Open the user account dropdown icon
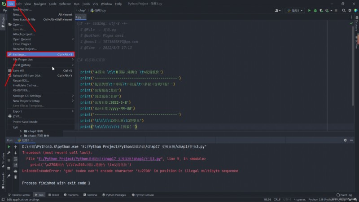The width and height of the screenshot is (359, 202). click(x=277, y=10)
